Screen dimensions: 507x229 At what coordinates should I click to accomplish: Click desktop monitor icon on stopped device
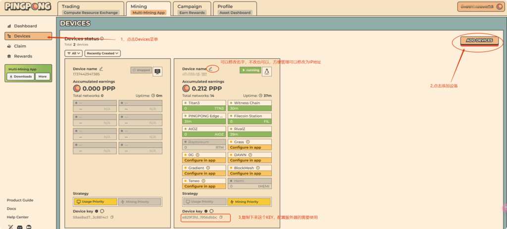(157, 71)
